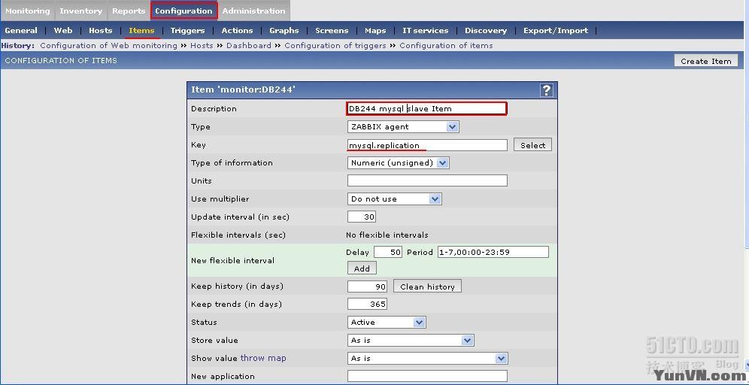The height and width of the screenshot is (385, 749).
Task: Go to Export/Import submenu
Action: tap(556, 31)
